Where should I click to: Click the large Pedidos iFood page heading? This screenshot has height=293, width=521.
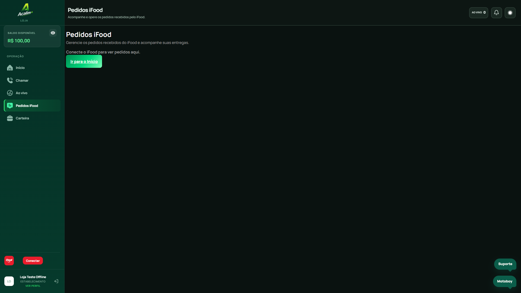(89, 34)
